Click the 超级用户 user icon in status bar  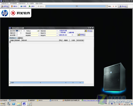[29, 100]
